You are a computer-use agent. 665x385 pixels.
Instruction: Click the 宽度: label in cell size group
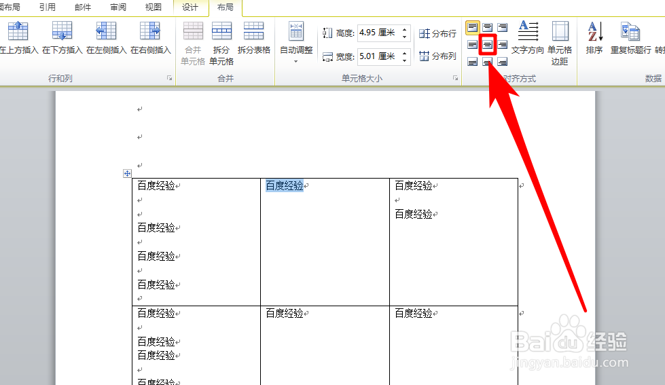(x=345, y=57)
